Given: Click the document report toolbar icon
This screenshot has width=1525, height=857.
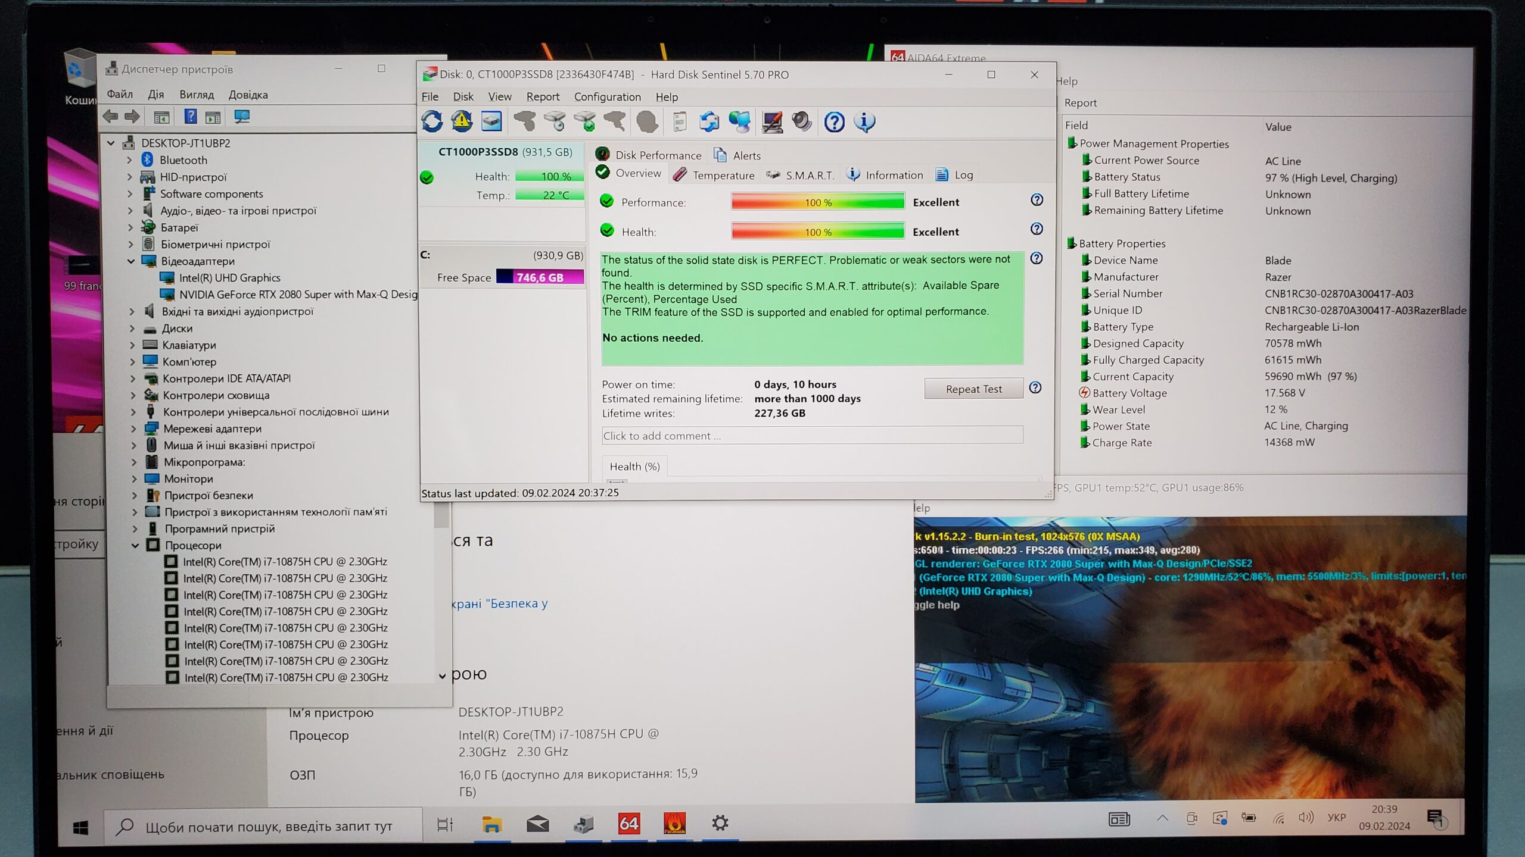Looking at the screenshot, I should click(x=679, y=122).
